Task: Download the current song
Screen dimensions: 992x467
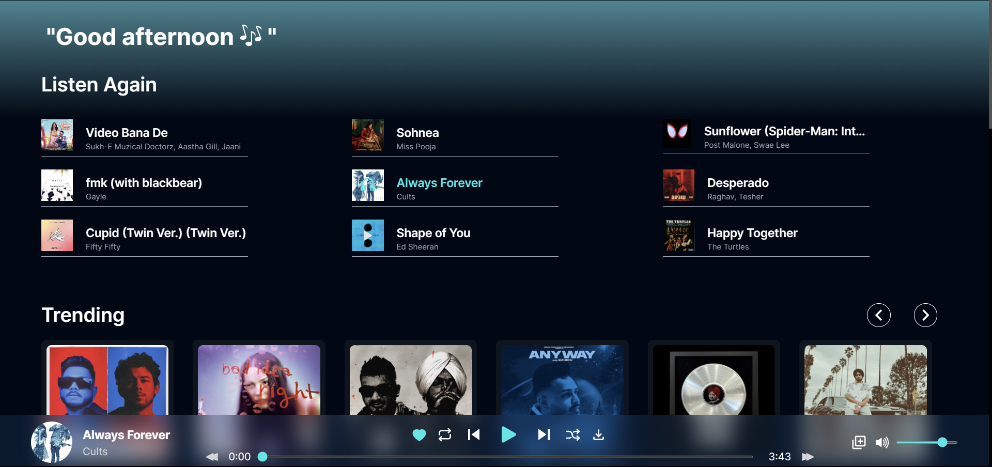Action: pyautogui.click(x=598, y=435)
